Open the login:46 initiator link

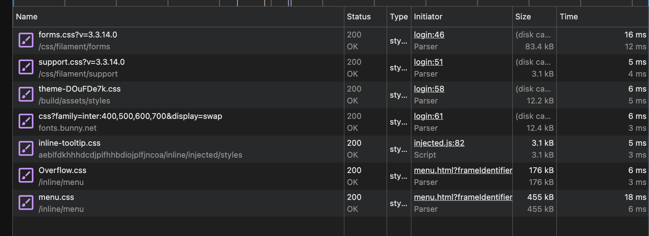(x=429, y=35)
